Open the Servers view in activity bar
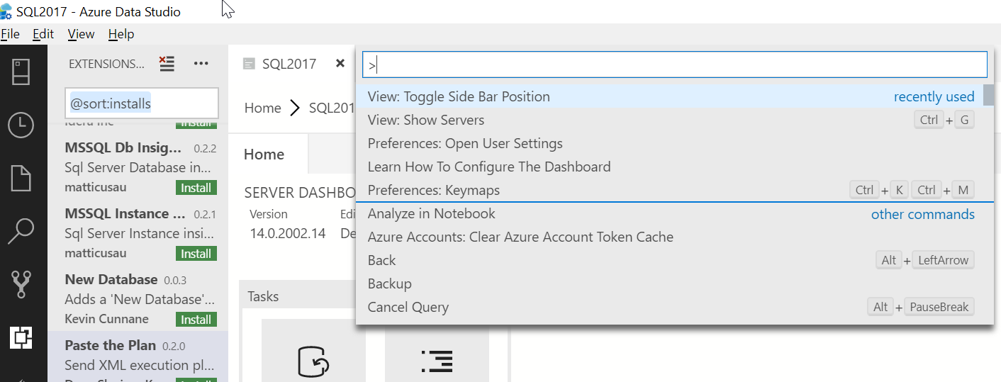The height and width of the screenshot is (382, 1001). tap(21, 72)
